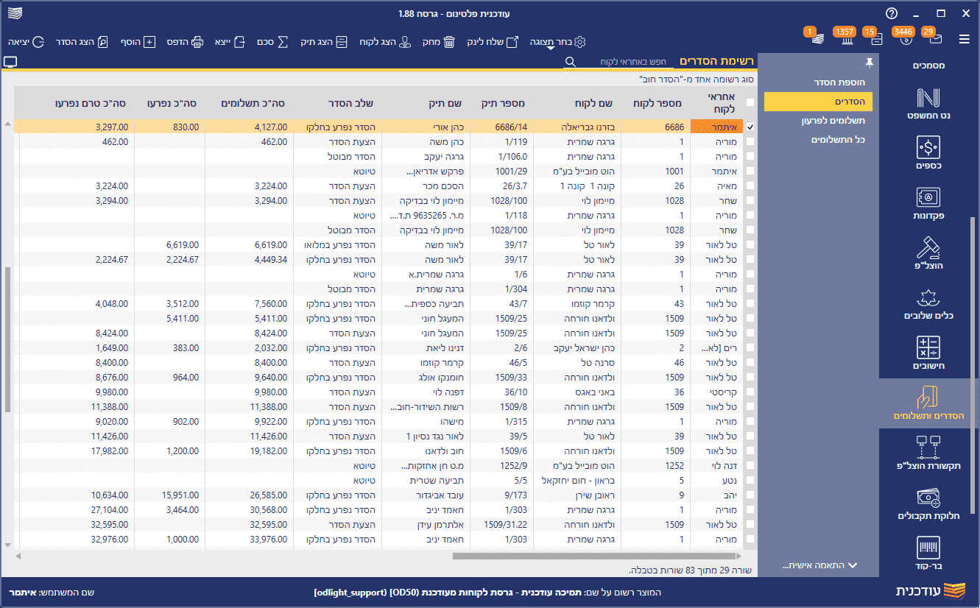Open הצג הסדר from the toolbar
The height and width of the screenshot is (608, 980).
82,42
